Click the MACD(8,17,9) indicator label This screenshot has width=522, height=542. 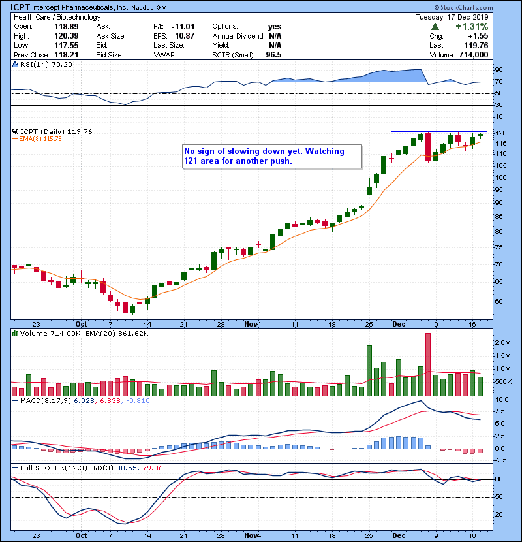(x=46, y=401)
